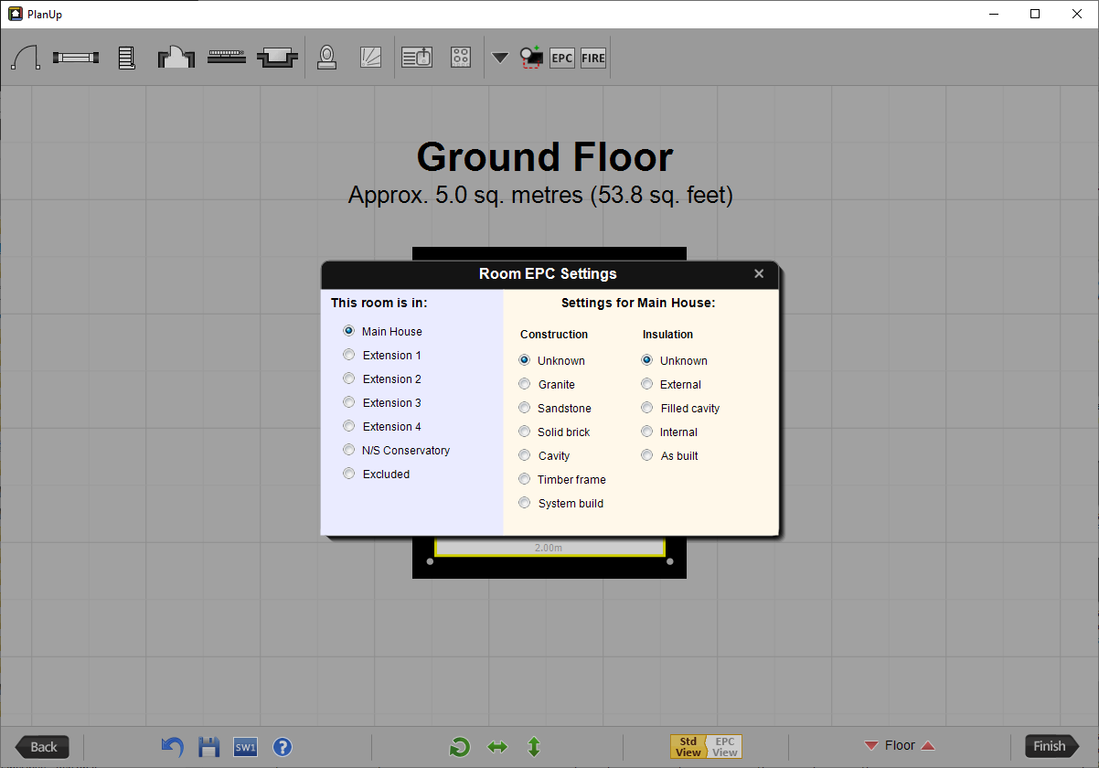Set Insulation to Internal

[646, 432]
